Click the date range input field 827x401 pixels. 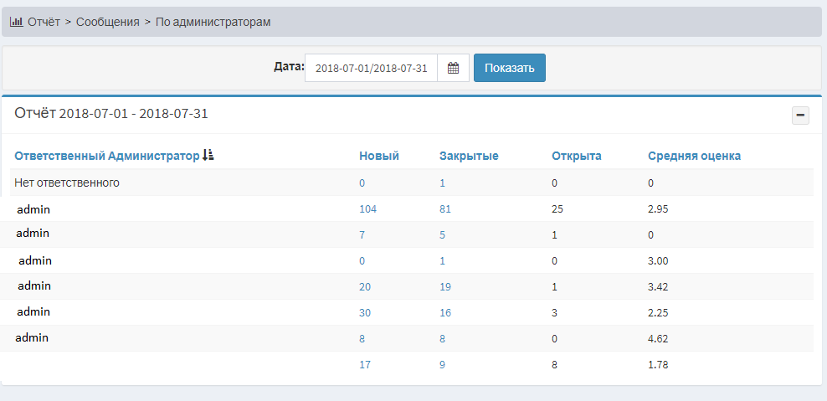(371, 68)
